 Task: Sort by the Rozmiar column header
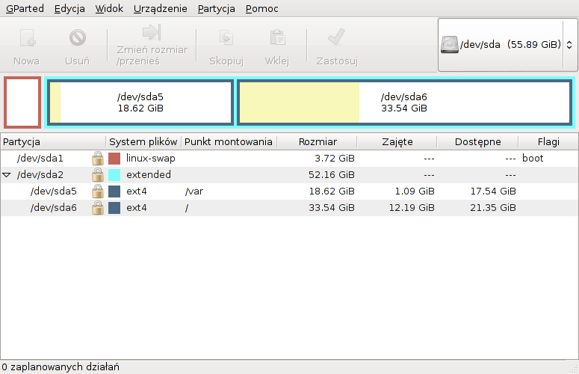[x=317, y=141]
